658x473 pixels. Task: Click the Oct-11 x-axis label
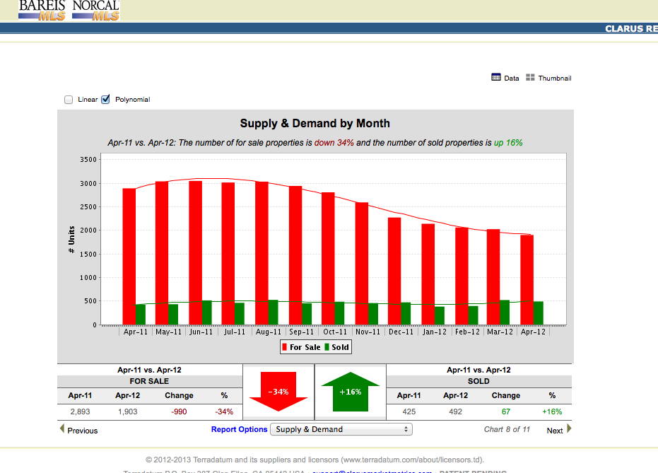335,332
